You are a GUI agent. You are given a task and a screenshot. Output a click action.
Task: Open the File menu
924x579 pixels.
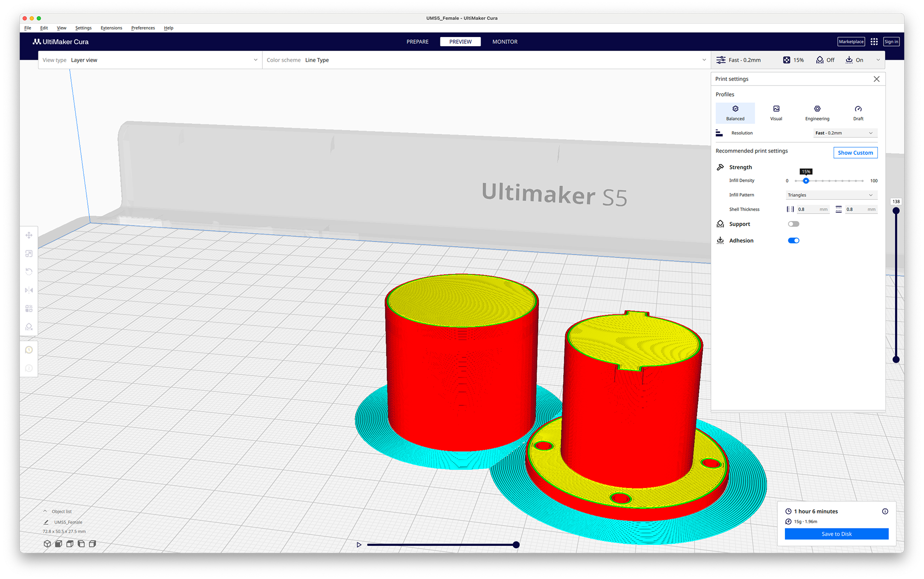click(28, 28)
